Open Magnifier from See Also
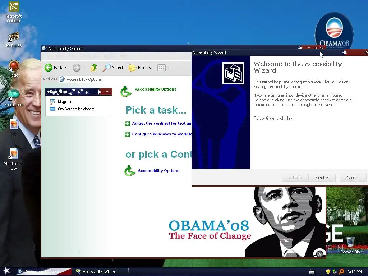Image resolution: width=368 pixels, height=276 pixels. click(66, 102)
